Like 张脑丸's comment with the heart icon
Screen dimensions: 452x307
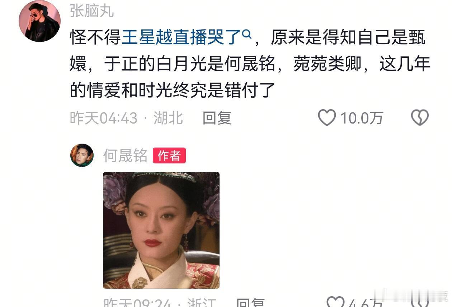pyautogui.click(x=327, y=117)
